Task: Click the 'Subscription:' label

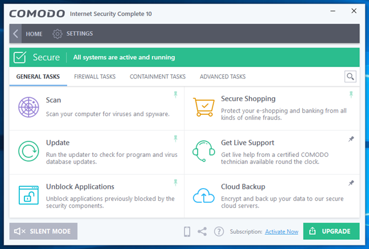Action: tap(246, 231)
